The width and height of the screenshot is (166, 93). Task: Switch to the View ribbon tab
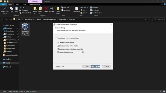tap(24, 4)
